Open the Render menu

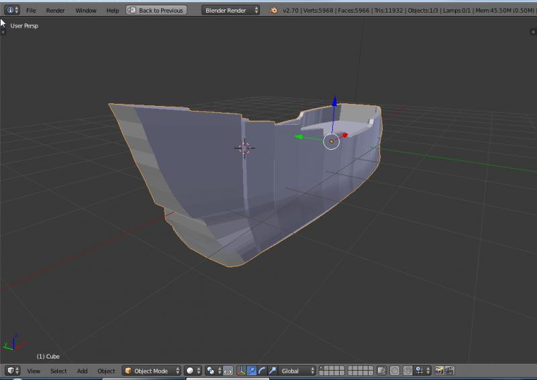(55, 10)
